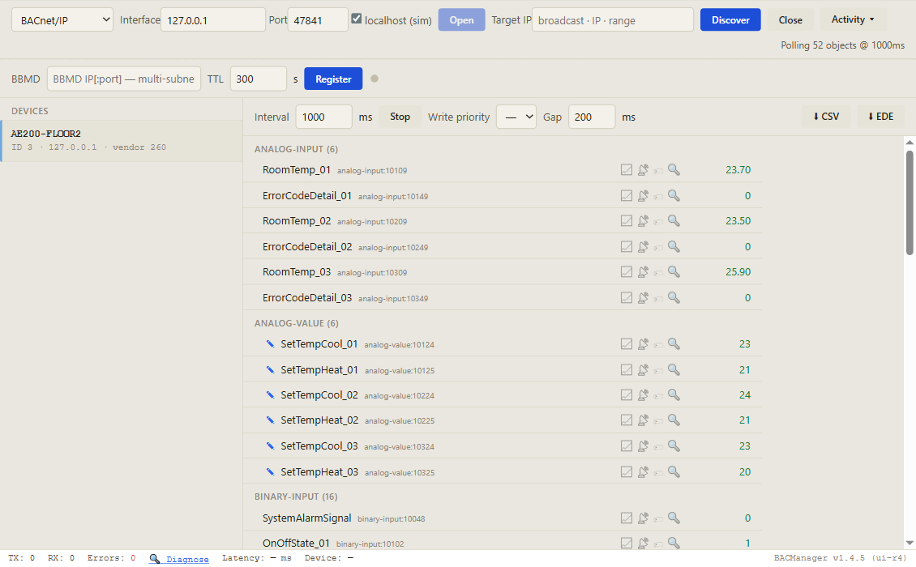This screenshot has width=916, height=567.
Task: Focus the BBMD IP address field
Action: 124,79
